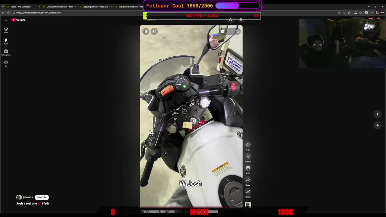Dislike the Short with thumbs down
The height and width of the screenshot is (217, 386).
tap(248, 156)
